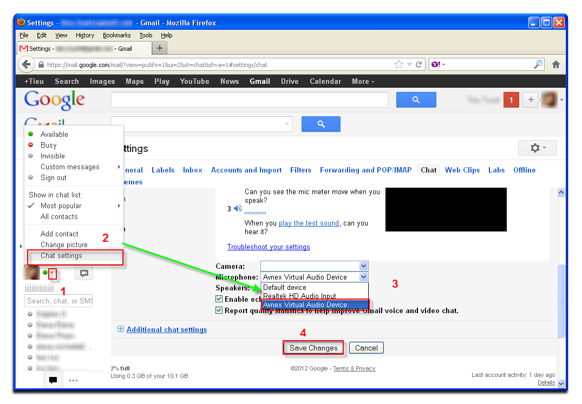Viewport: 582px width, 404px height.
Task: Open YouTube in the Google bar
Action: click(194, 82)
